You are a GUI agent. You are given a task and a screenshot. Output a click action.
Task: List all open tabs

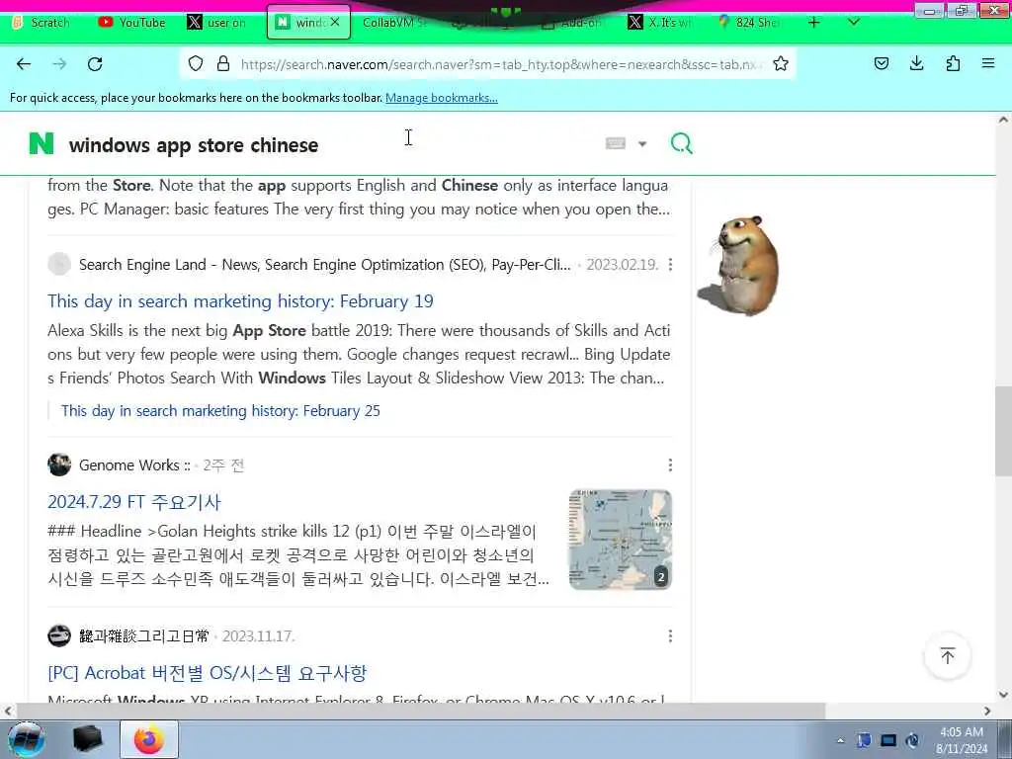[853, 23]
